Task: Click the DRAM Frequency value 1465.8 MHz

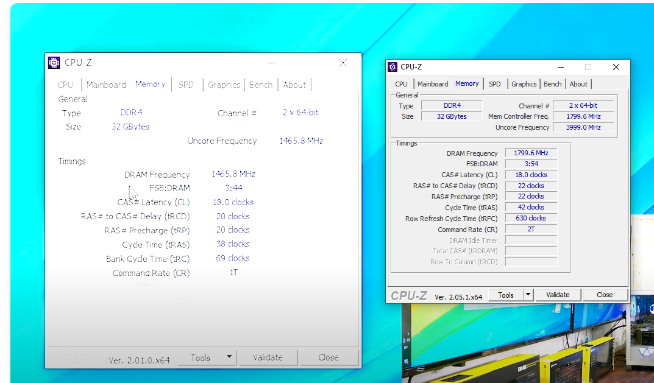Action: click(233, 174)
